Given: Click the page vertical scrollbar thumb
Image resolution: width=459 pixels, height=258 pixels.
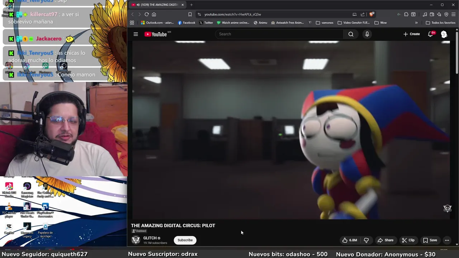Looking at the screenshot, I should point(457,52).
